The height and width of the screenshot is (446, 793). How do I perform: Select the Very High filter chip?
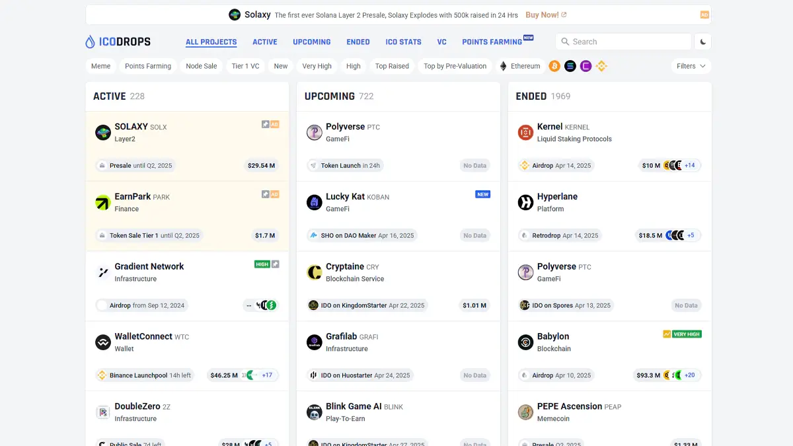pyautogui.click(x=317, y=66)
